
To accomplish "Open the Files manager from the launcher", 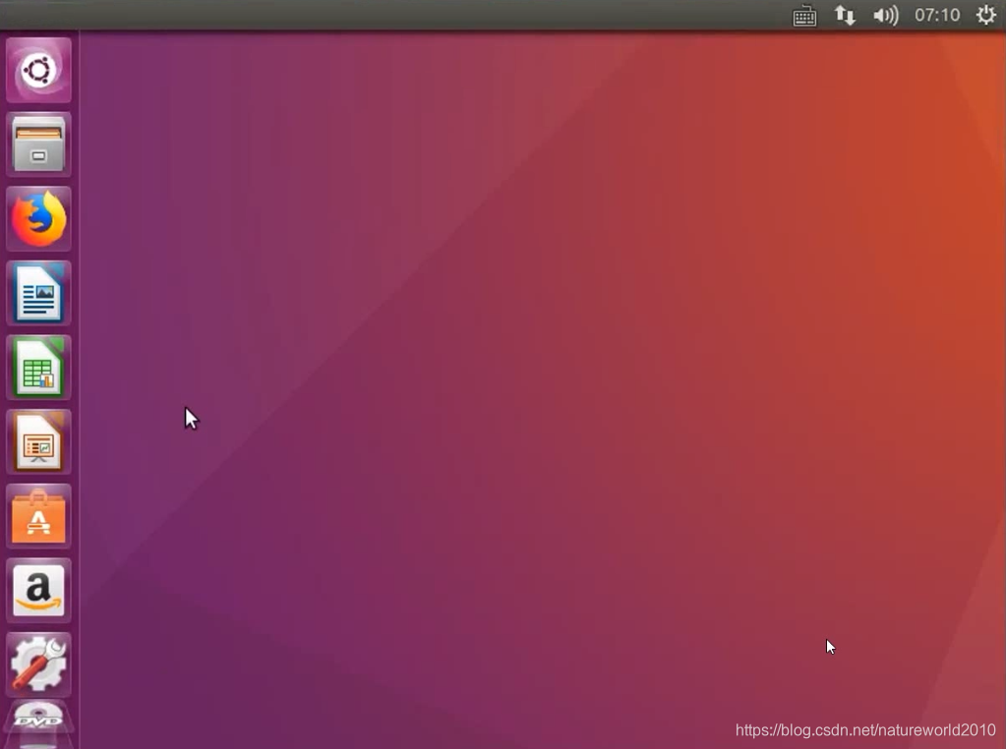I will [x=38, y=144].
